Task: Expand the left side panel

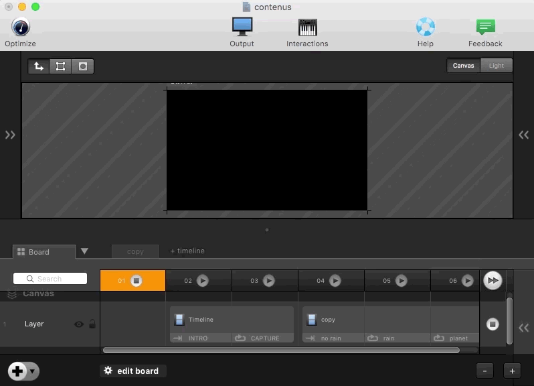Action: click(10, 135)
